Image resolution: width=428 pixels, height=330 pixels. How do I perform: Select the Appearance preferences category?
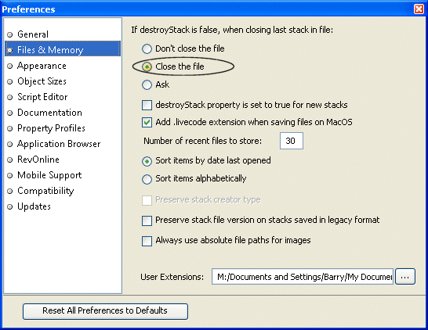(x=42, y=66)
